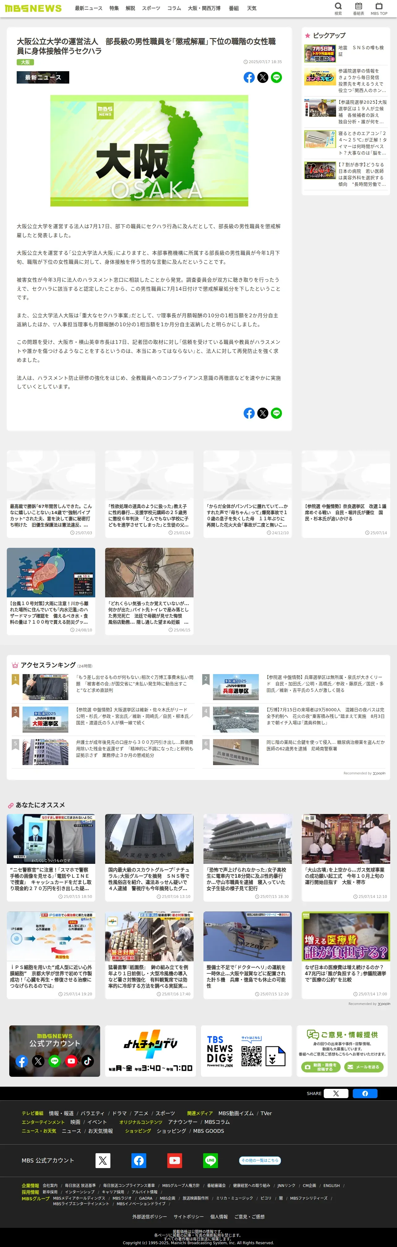
Task: Share article on LINE below the date
Action: pos(276,77)
